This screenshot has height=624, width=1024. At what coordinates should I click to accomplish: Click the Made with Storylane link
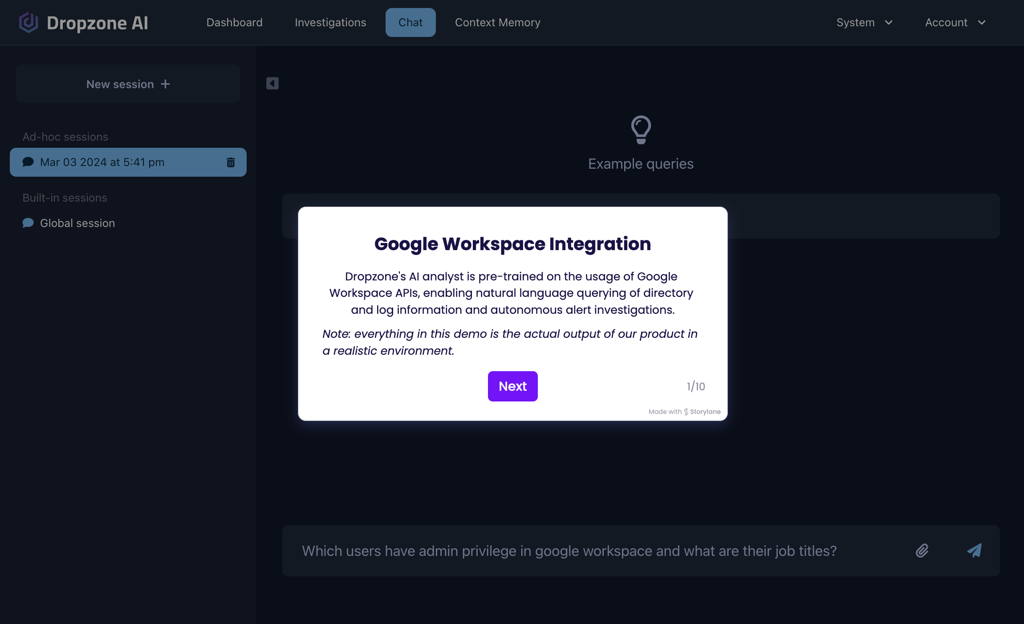685,412
